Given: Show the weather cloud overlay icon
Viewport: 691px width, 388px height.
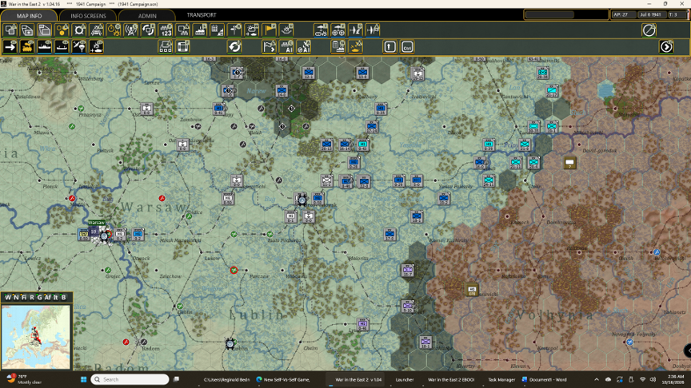Looking at the screenshot, I should coord(252,30).
